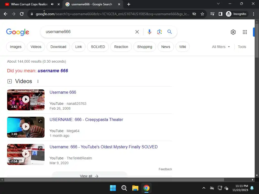This screenshot has width=259, height=194.
Task: Expand preview on the Creepypasta Theater thumbnail
Action: [x=40, y=121]
